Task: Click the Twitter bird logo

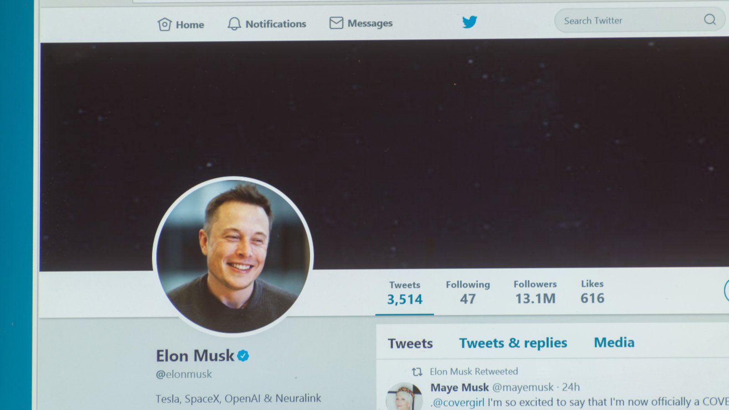Action: [470, 21]
